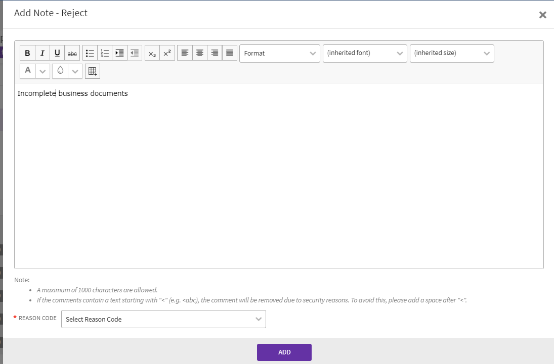Open the Format dropdown
Viewport: 554px width, 364px height.
click(x=279, y=53)
